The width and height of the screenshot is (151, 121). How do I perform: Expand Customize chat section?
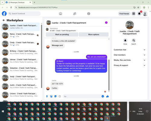coord(130,50)
